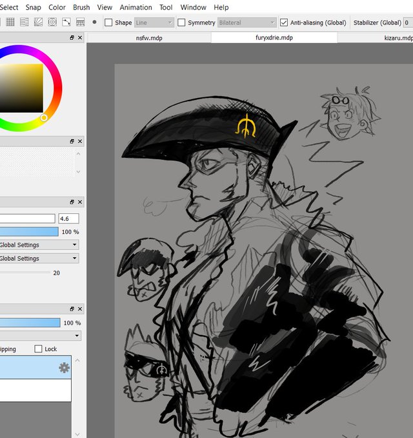
Task: Open the Help menu
Action: coord(221,7)
